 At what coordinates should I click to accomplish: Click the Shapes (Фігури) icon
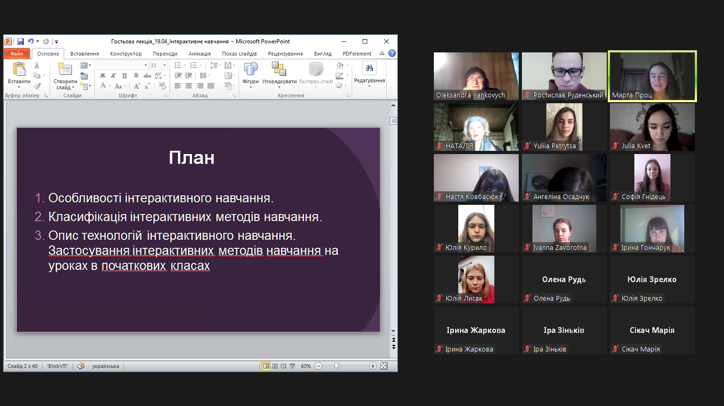pyautogui.click(x=250, y=70)
